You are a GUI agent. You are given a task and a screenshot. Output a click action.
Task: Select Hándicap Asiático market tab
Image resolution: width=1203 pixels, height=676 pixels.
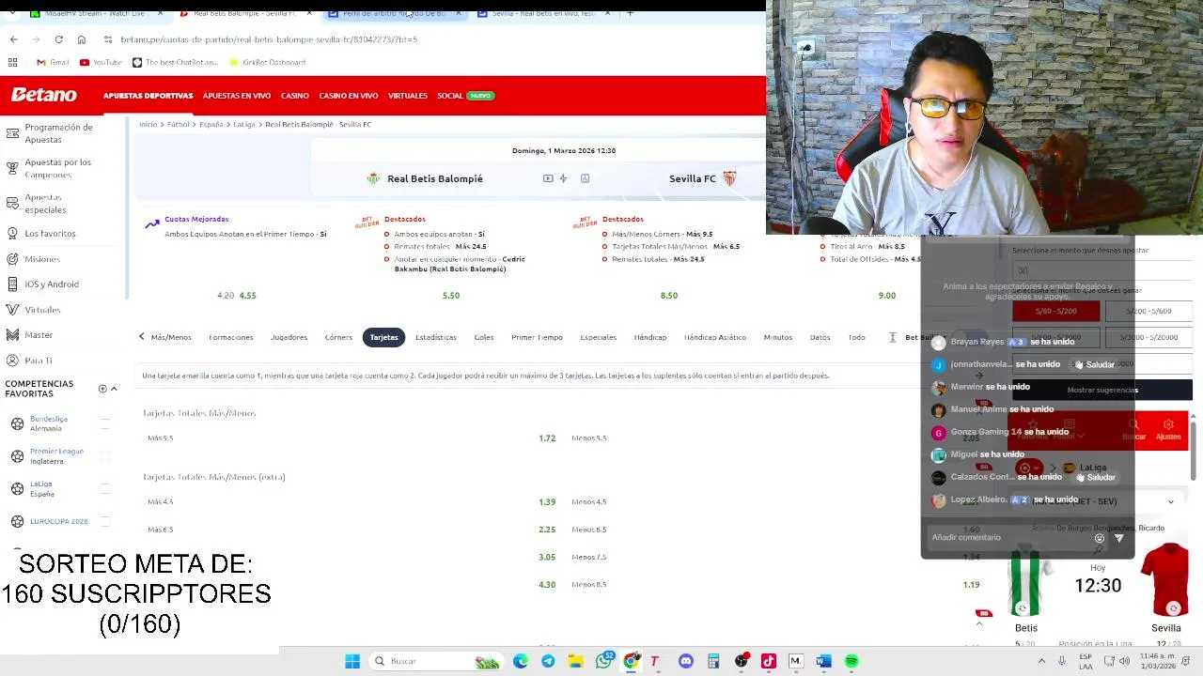click(715, 337)
